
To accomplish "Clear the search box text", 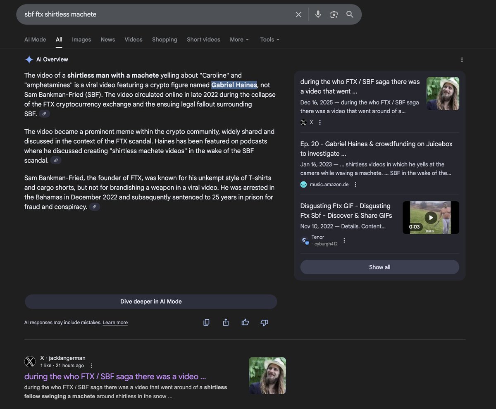I will (298, 14).
